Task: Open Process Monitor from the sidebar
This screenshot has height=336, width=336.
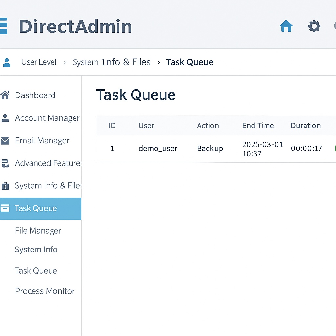Action: 45,291
